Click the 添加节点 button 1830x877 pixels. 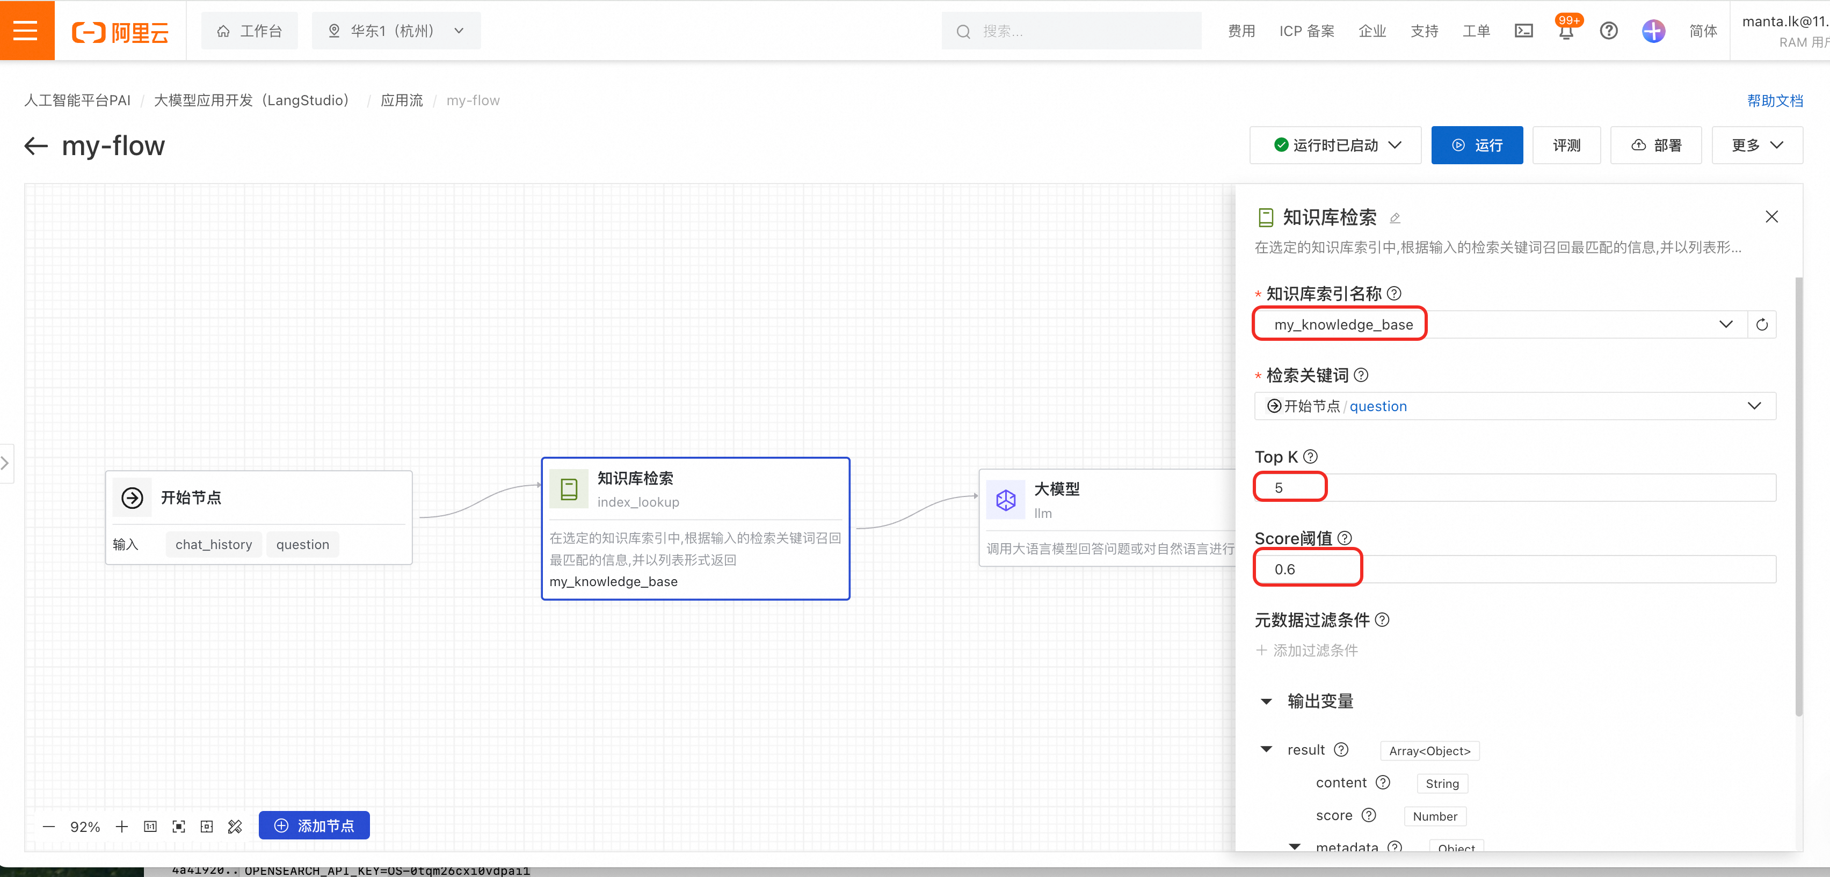(314, 825)
